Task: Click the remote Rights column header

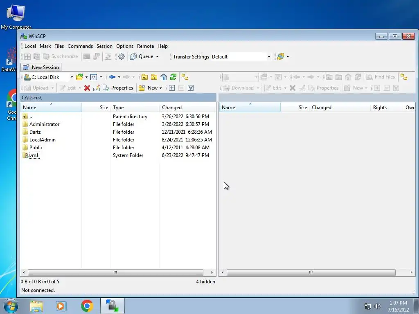Action: tap(386, 108)
